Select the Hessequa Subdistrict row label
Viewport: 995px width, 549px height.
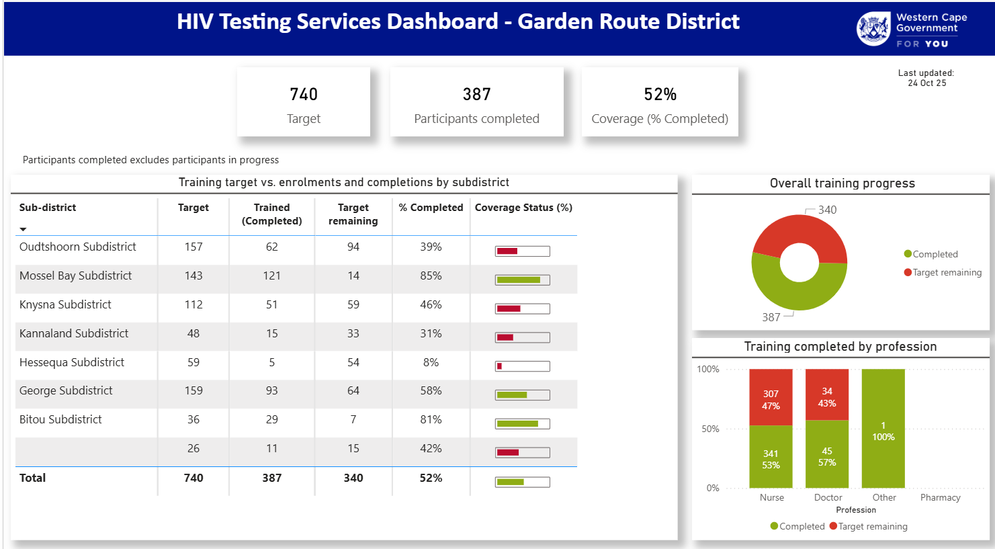pos(72,362)
